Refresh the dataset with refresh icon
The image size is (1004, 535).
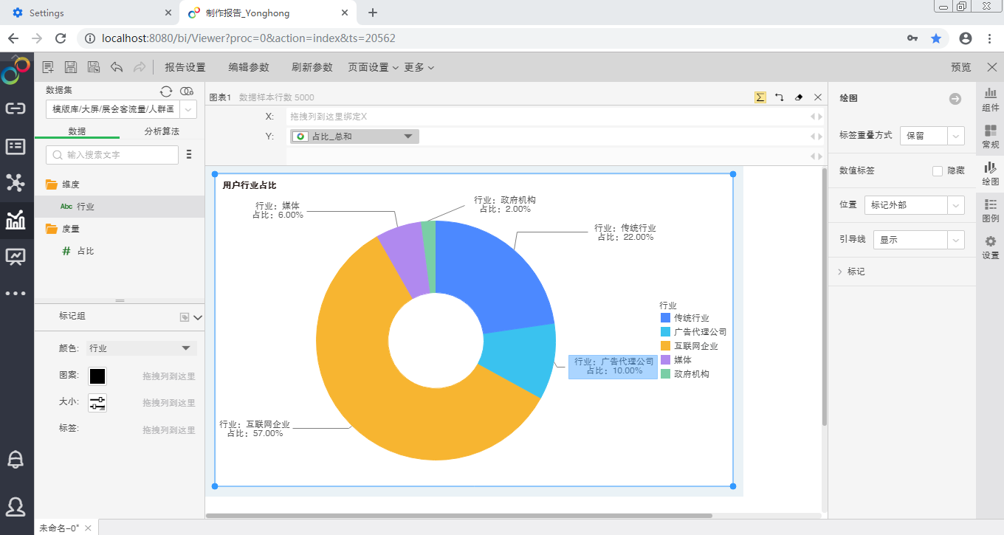(166, 91)
